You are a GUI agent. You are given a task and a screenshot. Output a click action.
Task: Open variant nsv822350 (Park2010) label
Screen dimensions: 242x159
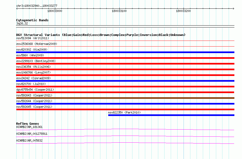(124, 112)
